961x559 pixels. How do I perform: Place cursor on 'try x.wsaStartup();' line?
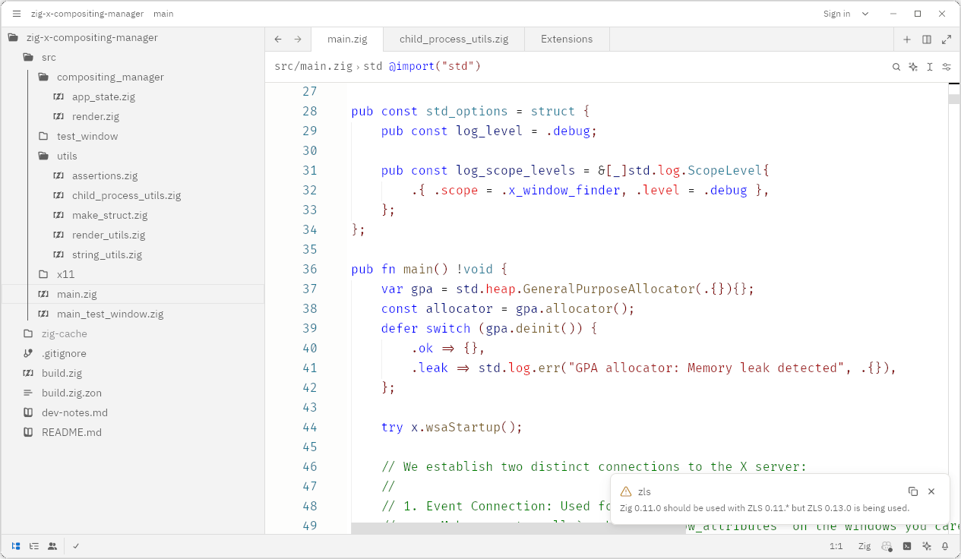pyautogui.click(x=452, y=427)
